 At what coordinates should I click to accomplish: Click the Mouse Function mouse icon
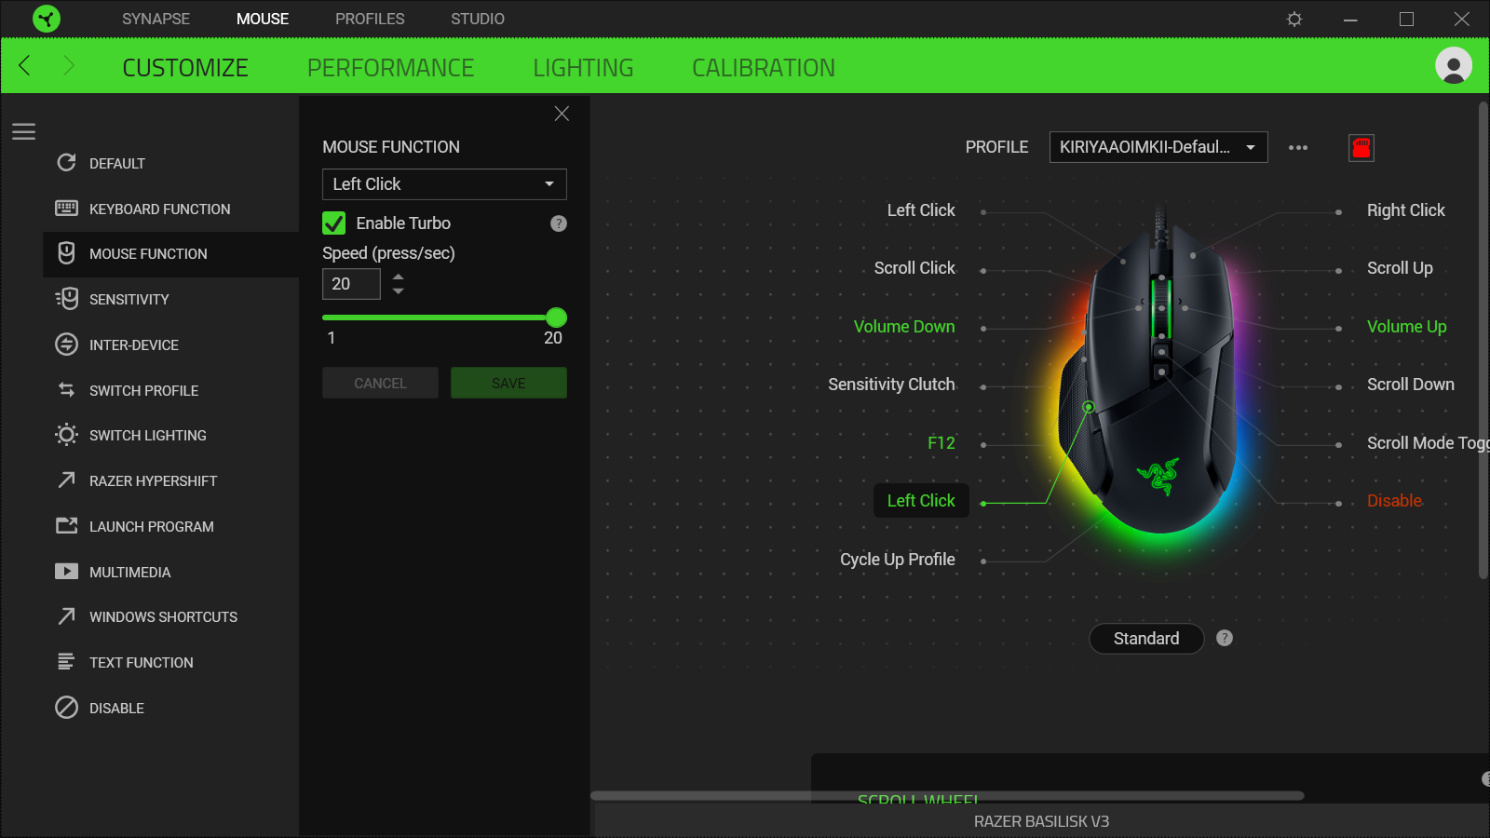[66, 253]
